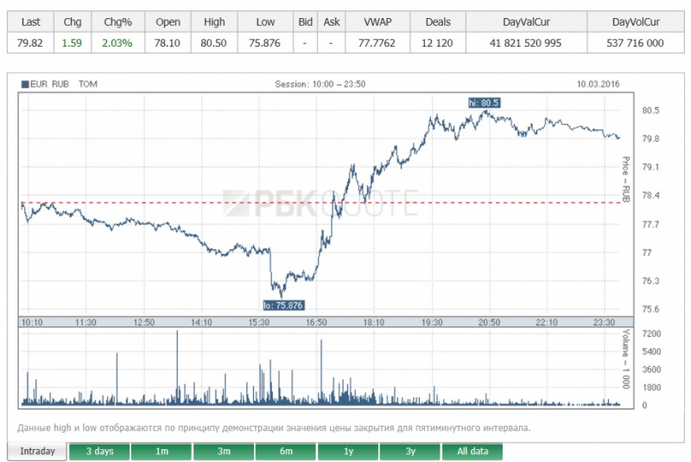Select the 1y period tab
This screenshot has height=462, width=691.
click(x=348, y=452)
